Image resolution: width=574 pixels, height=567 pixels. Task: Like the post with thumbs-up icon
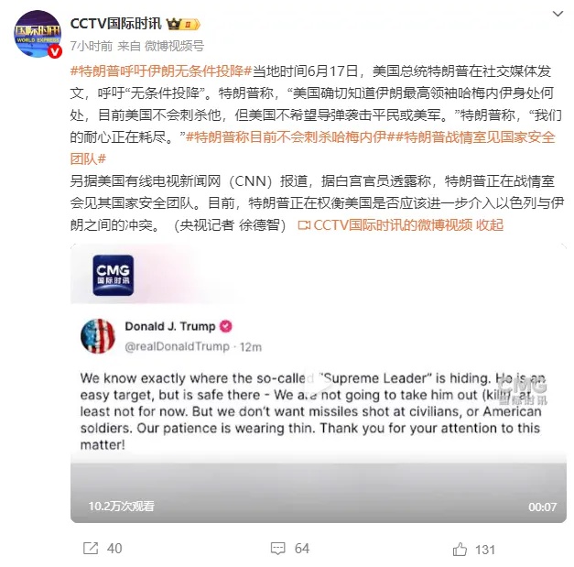click(x=460, y=549)
